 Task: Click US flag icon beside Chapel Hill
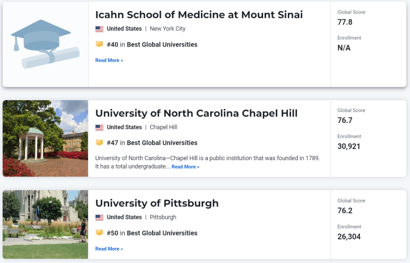(x=99, y=127)
